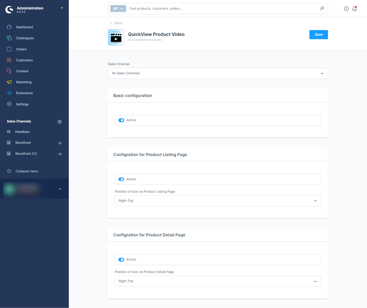Click the green status dot in sidebar
367x308 pixels.
62,8
